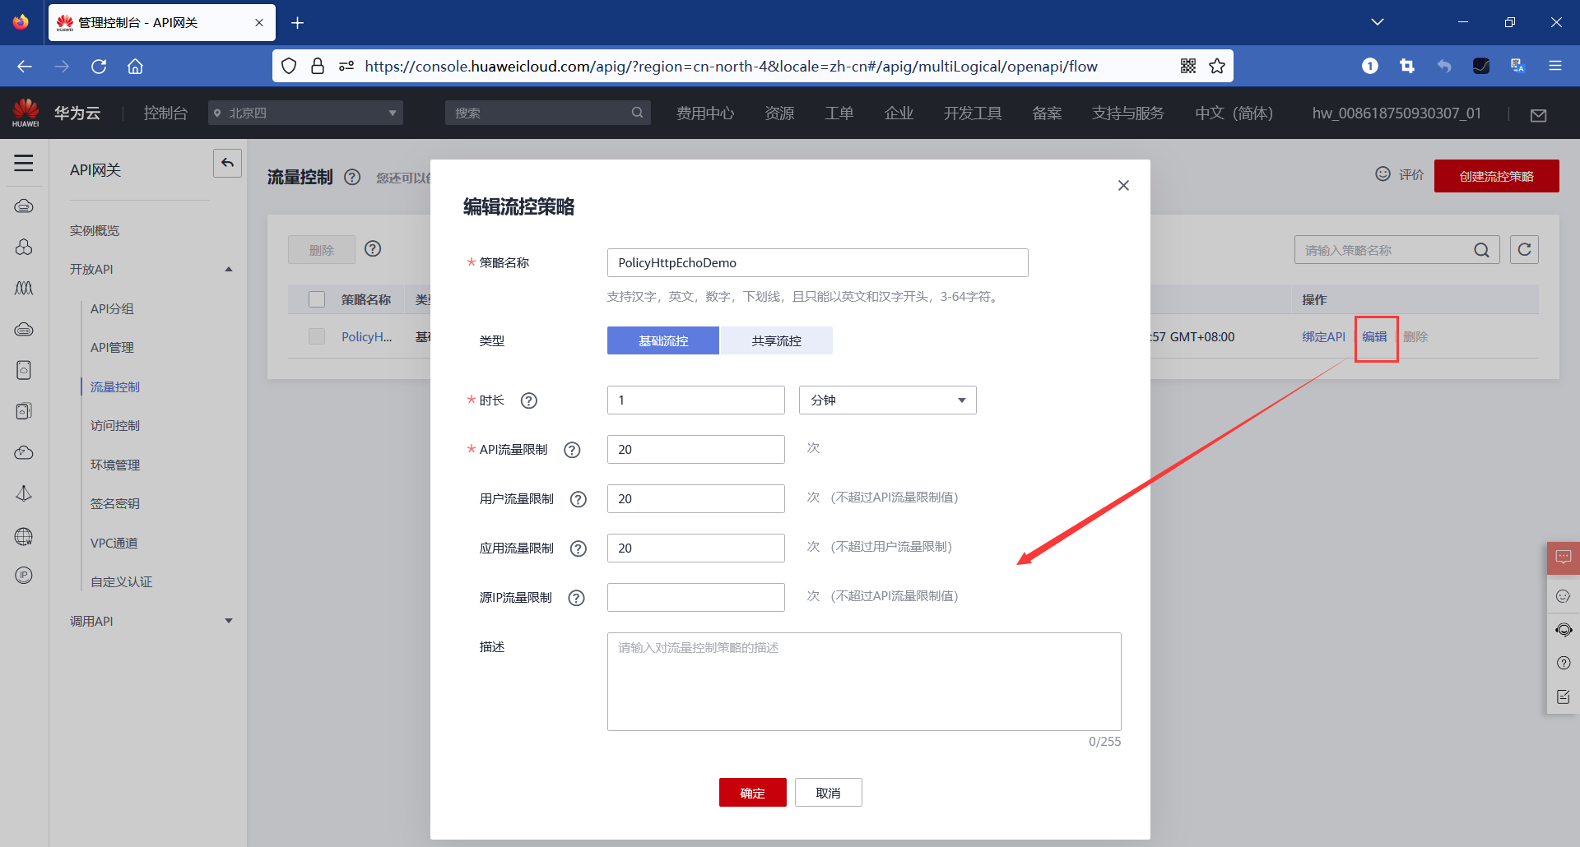
Task: Refresh the flow control policy list
Action: (1524, 249)
